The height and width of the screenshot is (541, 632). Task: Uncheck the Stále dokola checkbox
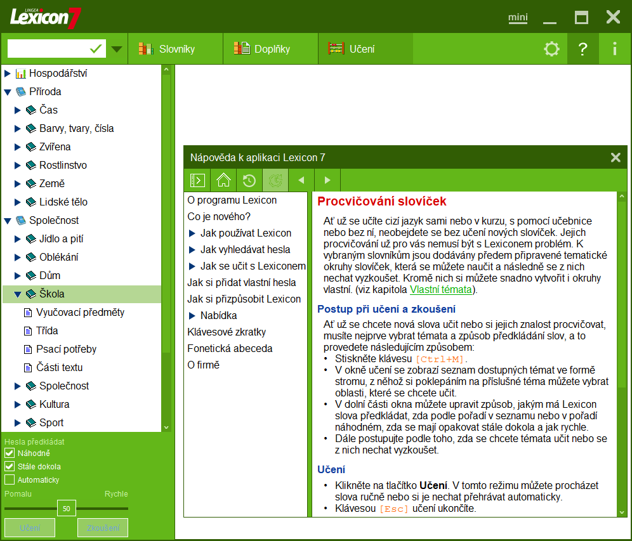(10, 466)
